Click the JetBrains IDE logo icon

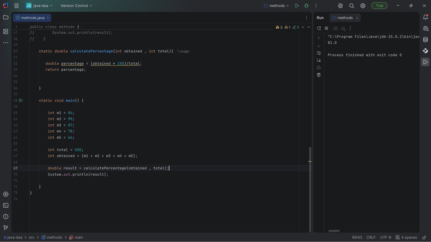point(6,6)
